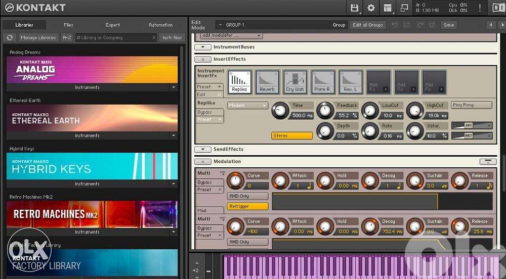506x279 pixels.
Task: Click the undo arrow icon
Action: pos(394,25)
